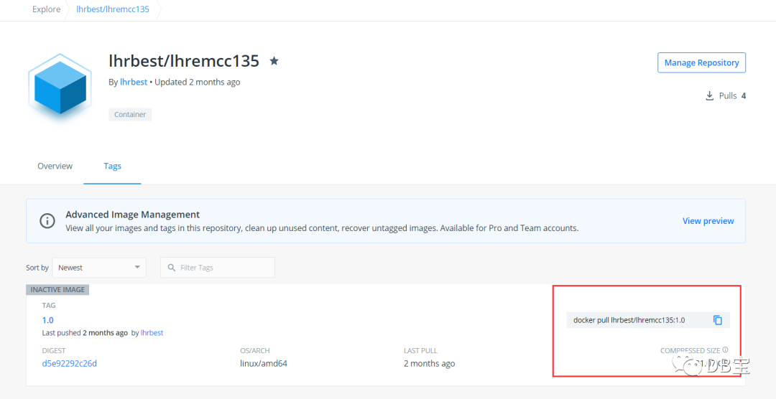Click the compressed size info icon
Viewport: 776px width, 399px height.
pyautogui.click(x=725, y=350)
